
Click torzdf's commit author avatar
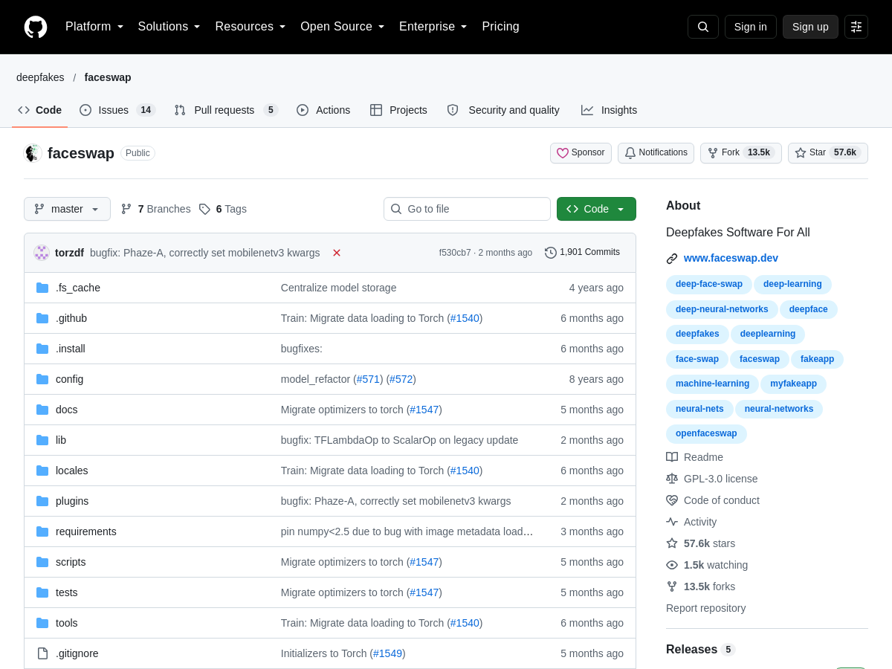(x=42, y=253)
